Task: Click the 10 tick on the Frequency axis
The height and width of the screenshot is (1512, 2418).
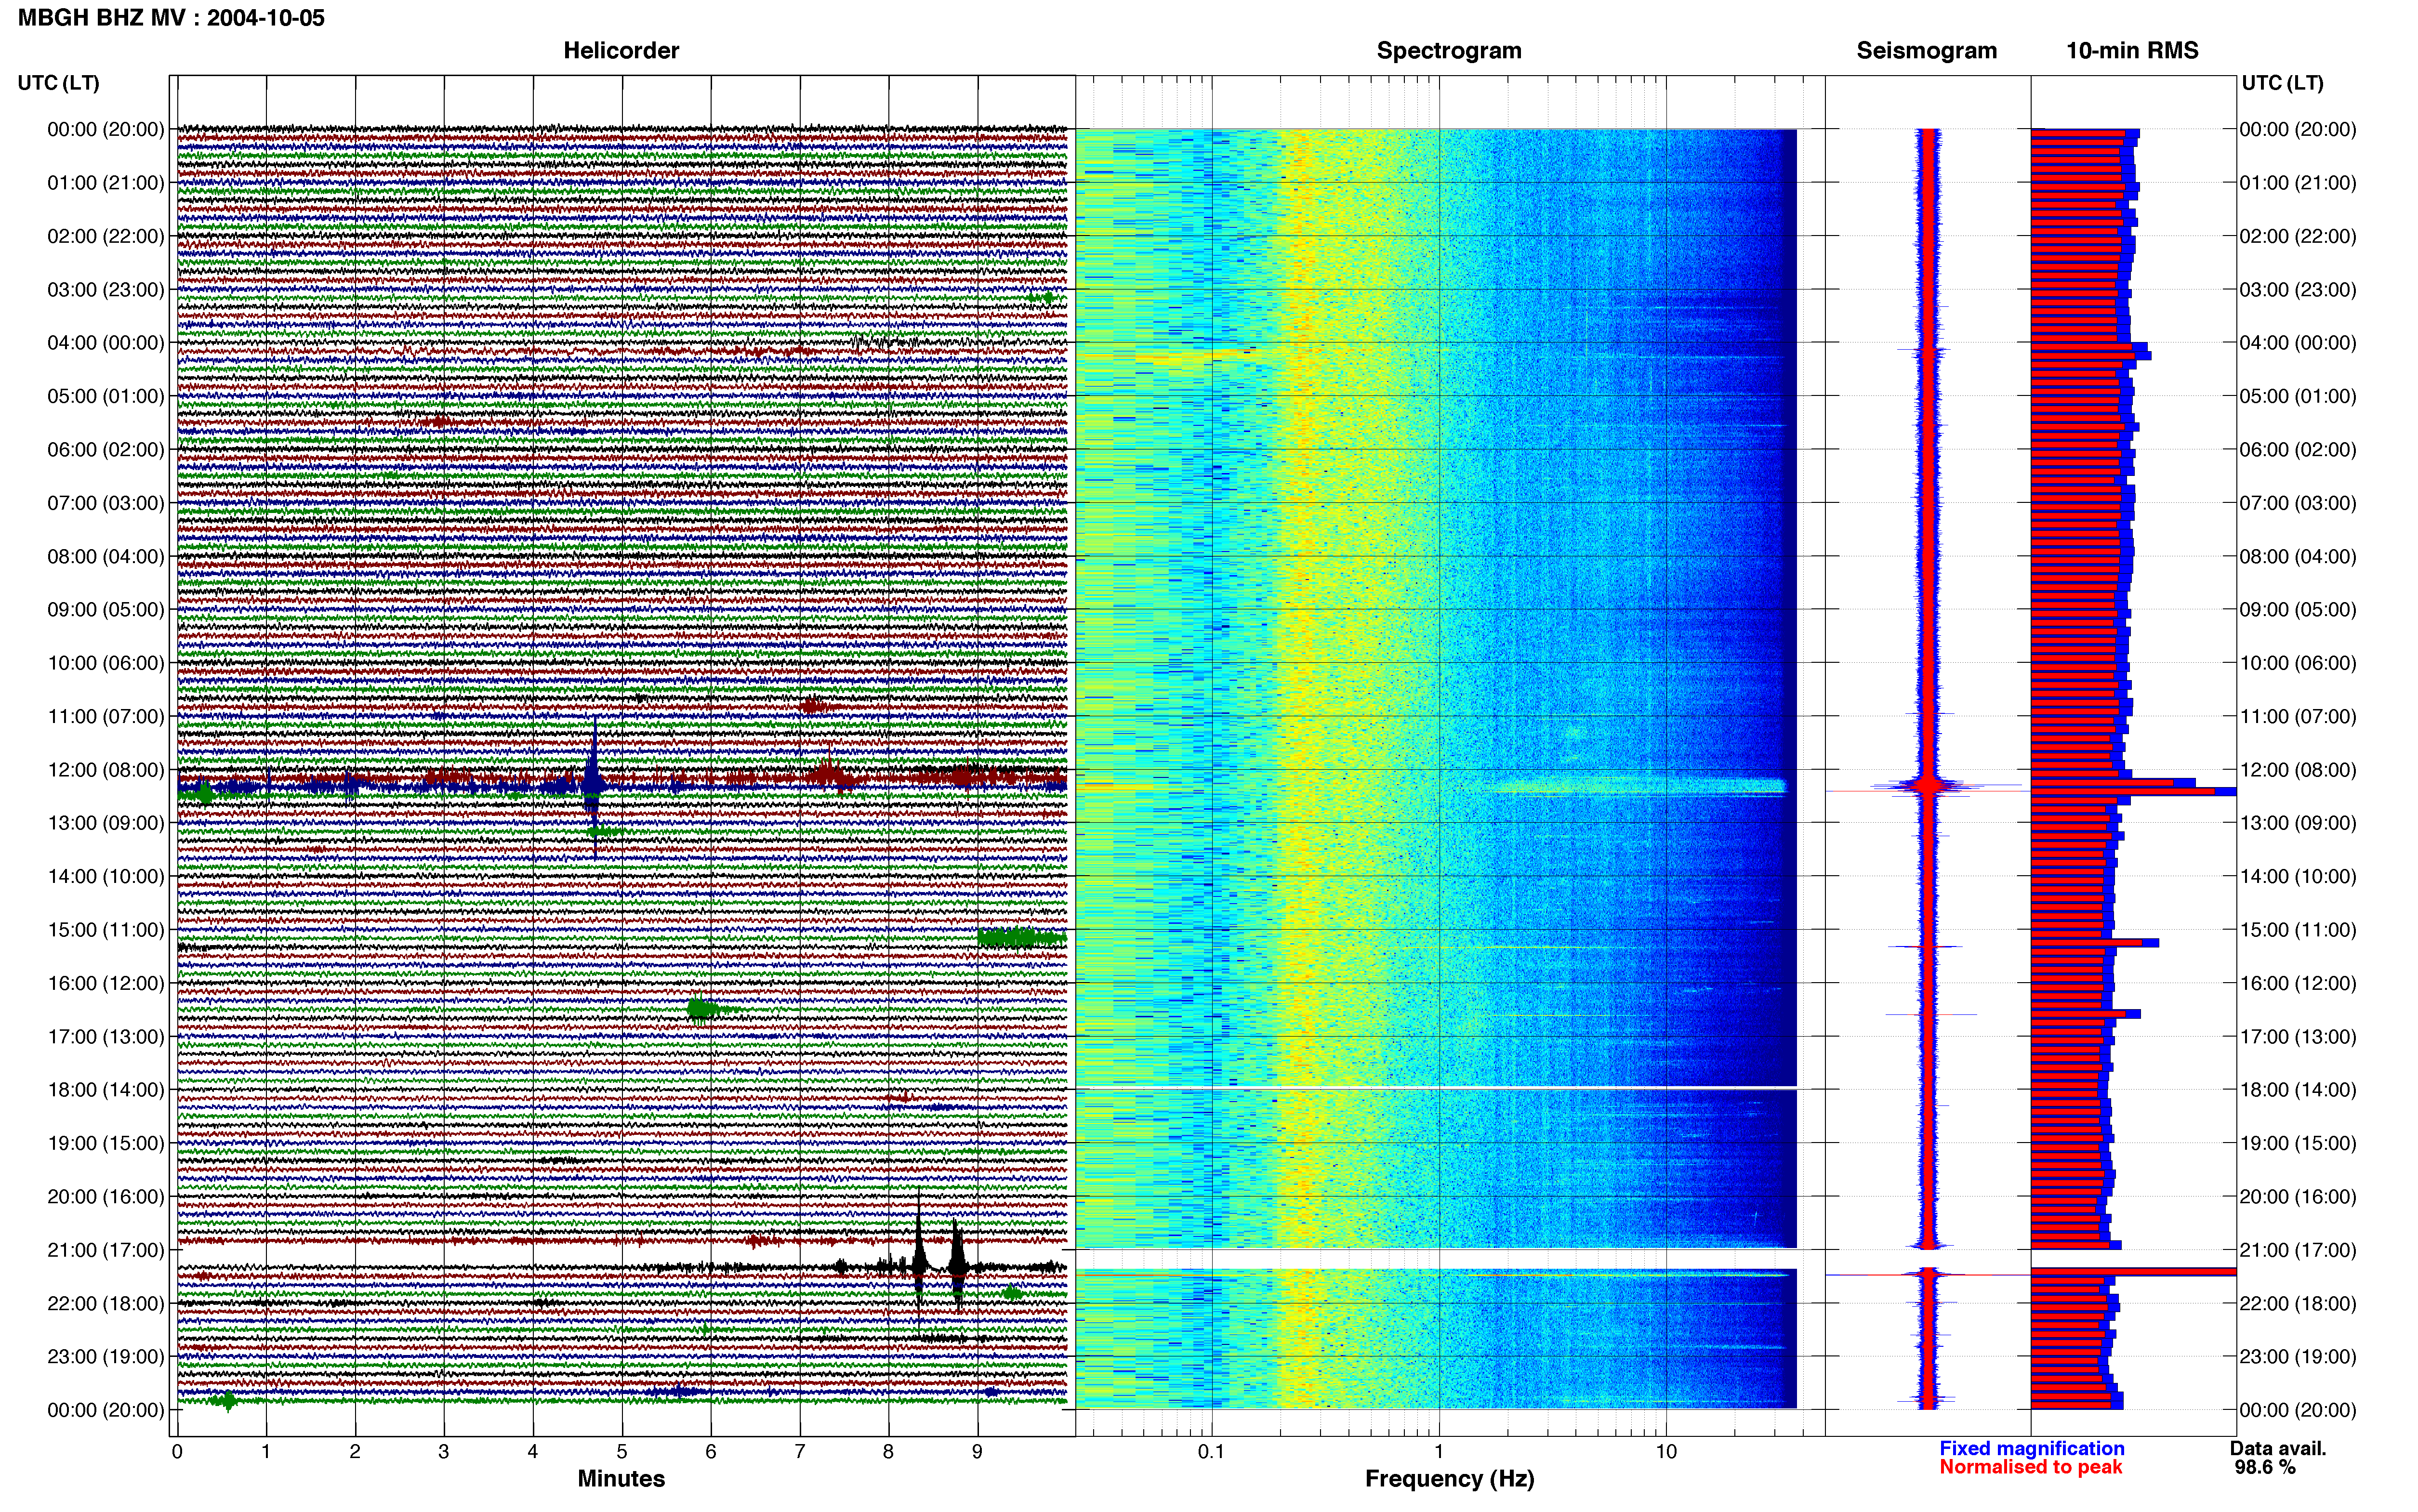Action: coord(1666,1452)
